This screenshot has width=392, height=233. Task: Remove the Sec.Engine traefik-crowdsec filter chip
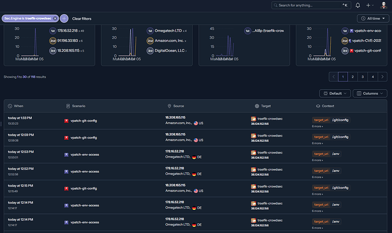tap(55, 18)
